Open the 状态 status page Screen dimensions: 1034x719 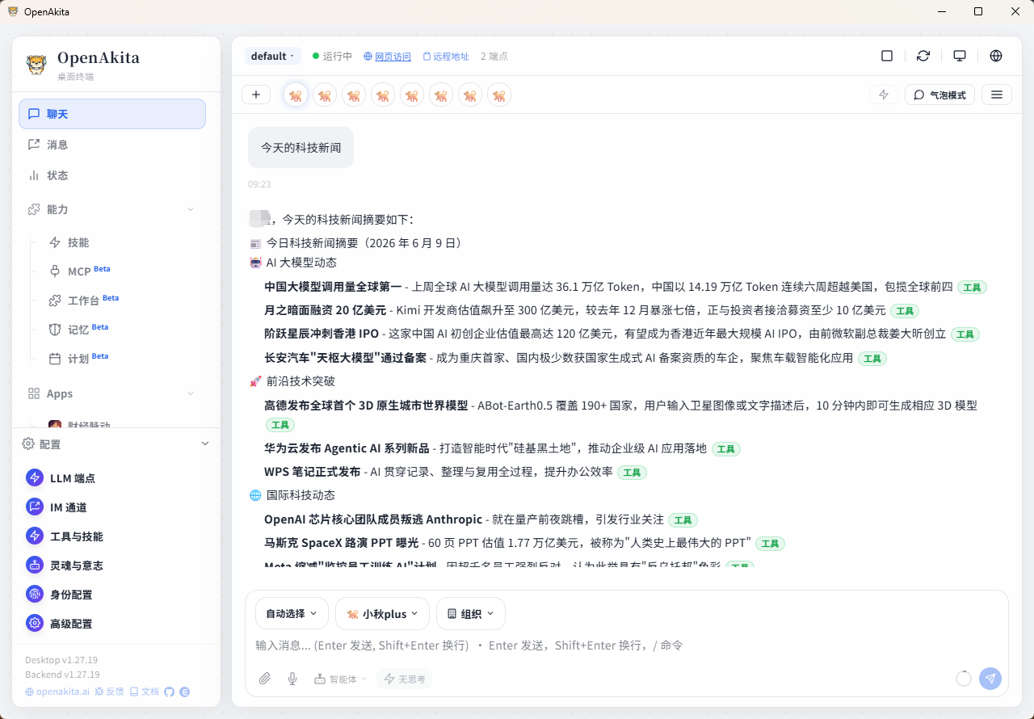point(112,175)
